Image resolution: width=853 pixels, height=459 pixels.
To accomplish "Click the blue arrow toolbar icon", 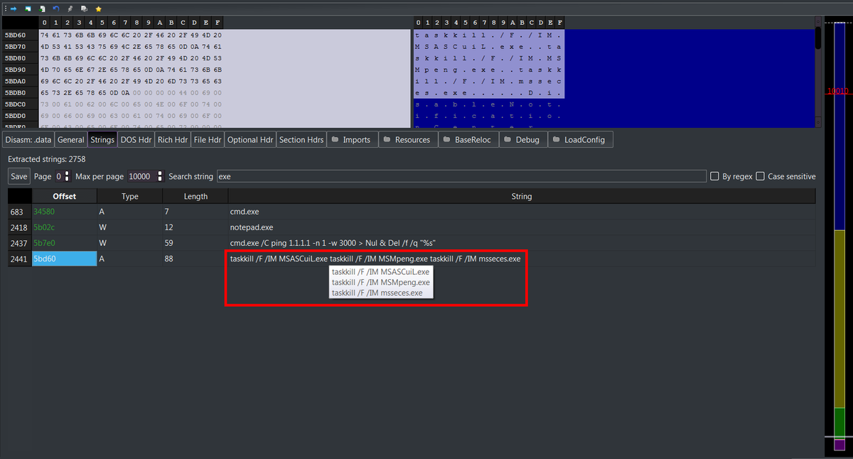I will click(14, 9).
